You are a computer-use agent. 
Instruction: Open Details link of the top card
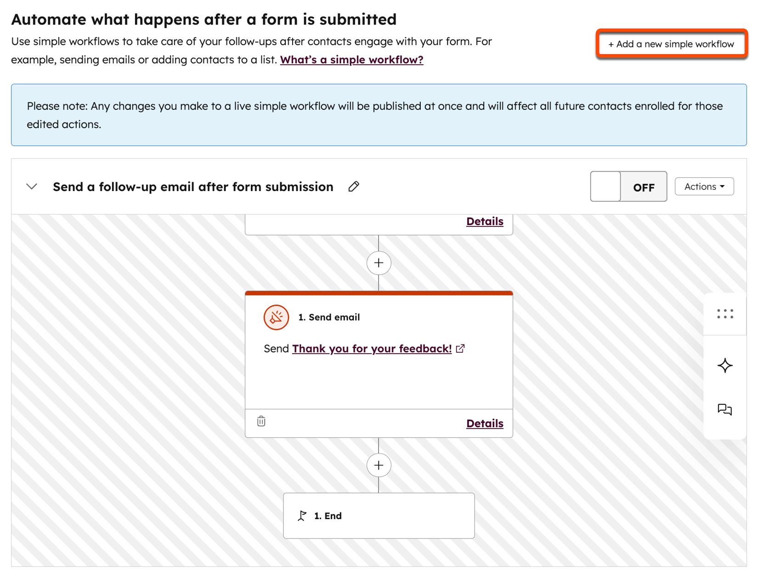[x=485, y=221]
